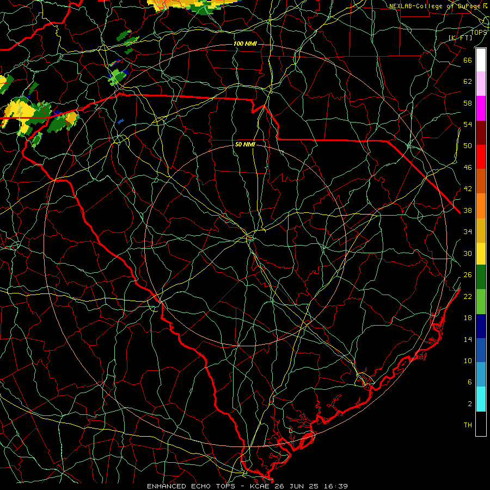Click the '26 JUN 25' date text
Screen dimensions: 490x490
coord(297,486)
